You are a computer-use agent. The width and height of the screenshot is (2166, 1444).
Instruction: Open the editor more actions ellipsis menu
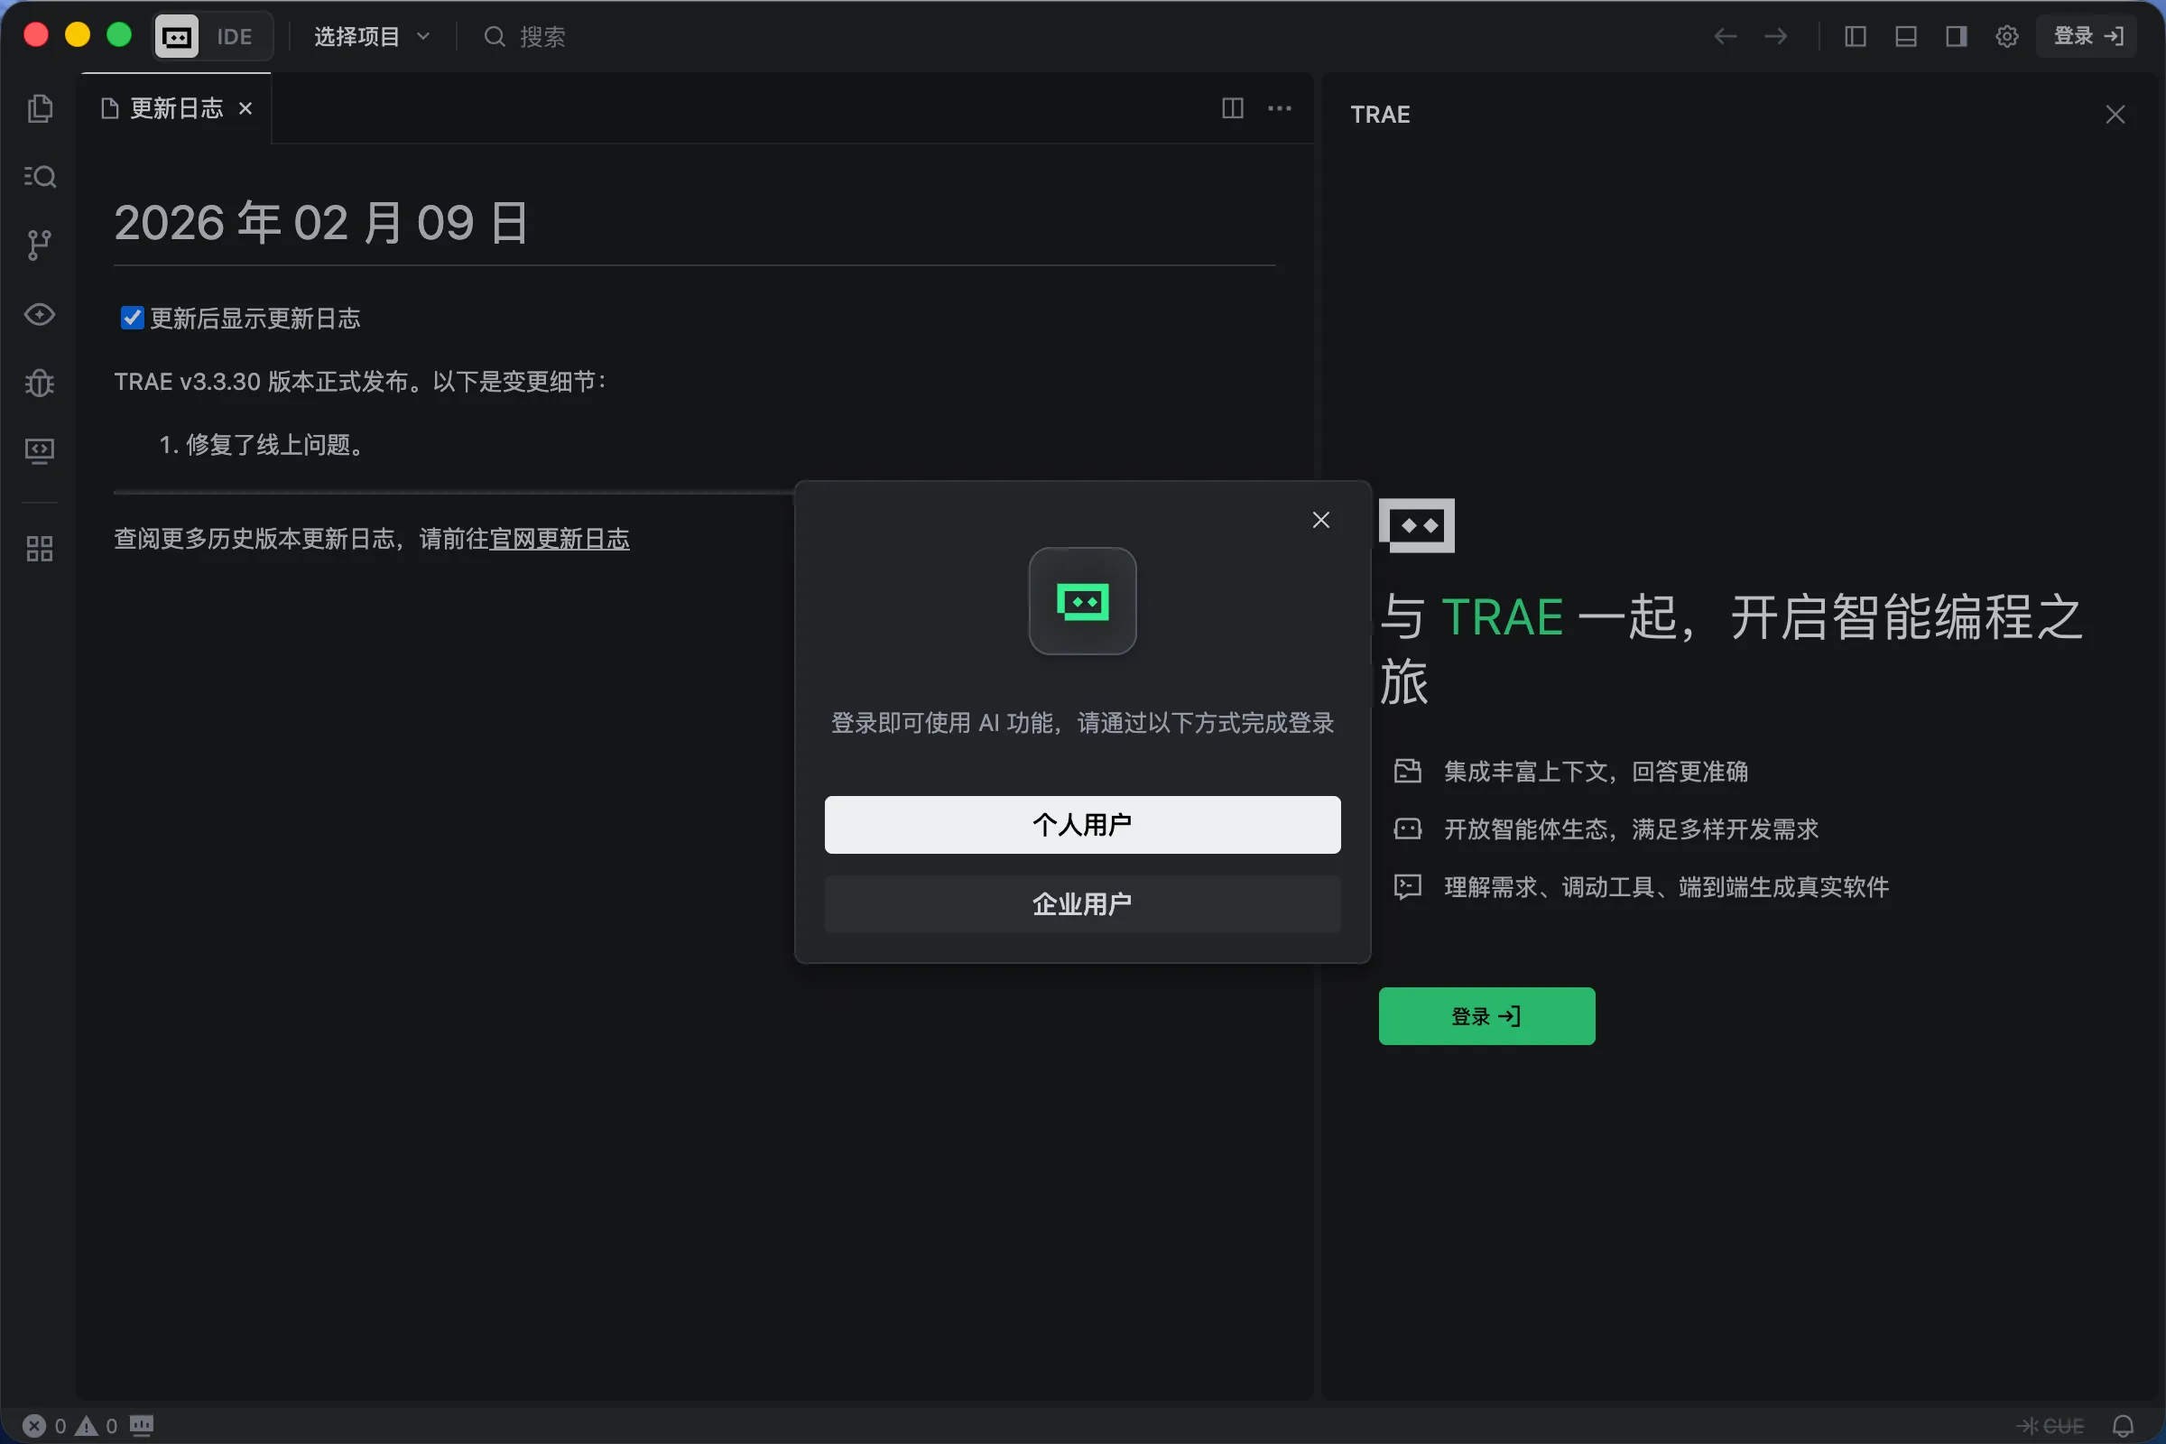[1279, 108]
